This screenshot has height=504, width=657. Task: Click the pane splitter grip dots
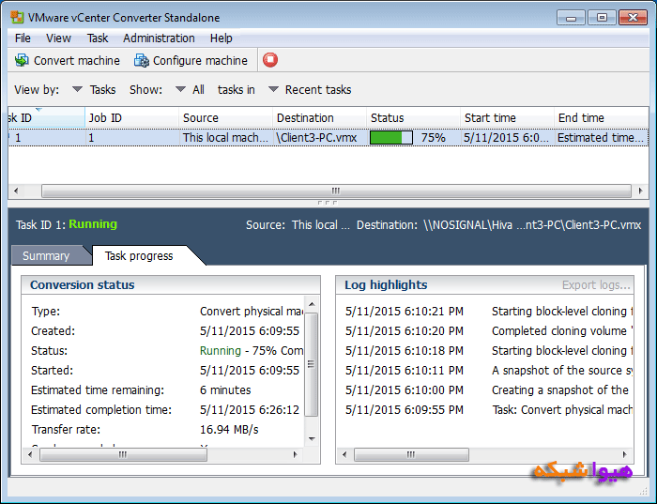[328, 203]
